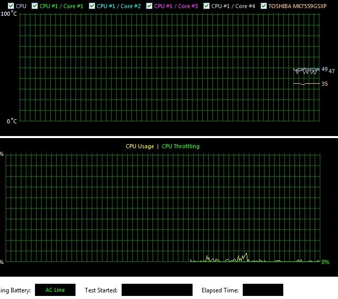
Task: Click the green 0% throttling readout
Action: tap(325, 262)
